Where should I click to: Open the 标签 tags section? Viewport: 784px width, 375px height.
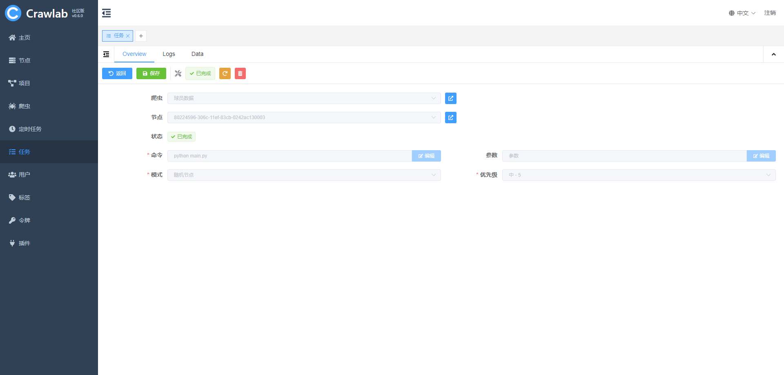click(49, 197)
